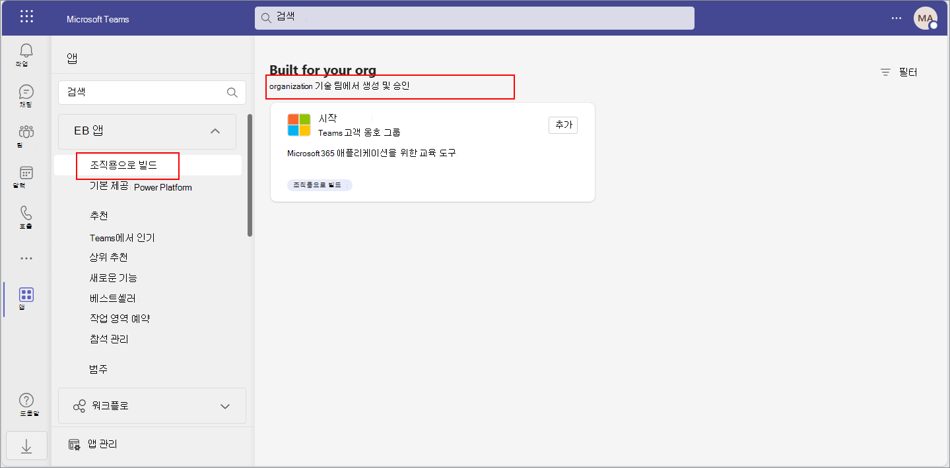Image resolution: width=950 pixels, height=468 pixels.
Task: Open 앱 관리 at the bottom
Action: (x=93, y=444)
